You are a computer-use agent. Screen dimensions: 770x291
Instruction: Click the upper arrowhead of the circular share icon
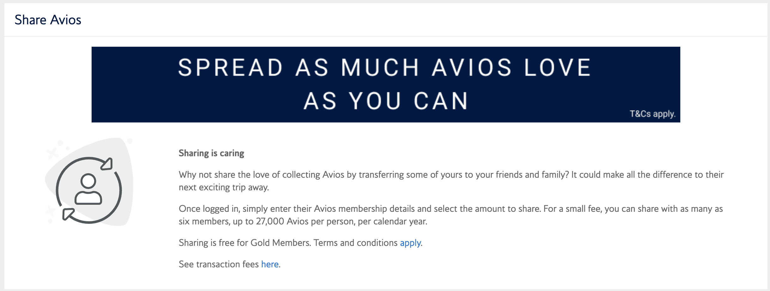coord(107,164)
